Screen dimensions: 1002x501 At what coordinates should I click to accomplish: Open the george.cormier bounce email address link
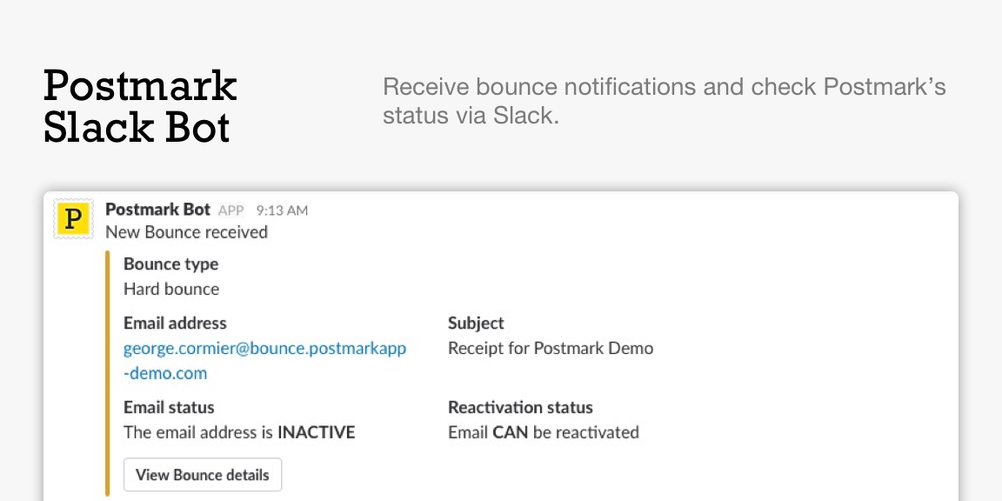(264, 348)
